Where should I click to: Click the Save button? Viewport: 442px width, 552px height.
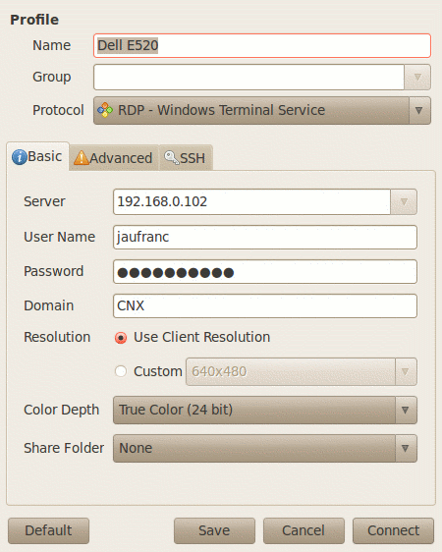[x=214, y=530]
